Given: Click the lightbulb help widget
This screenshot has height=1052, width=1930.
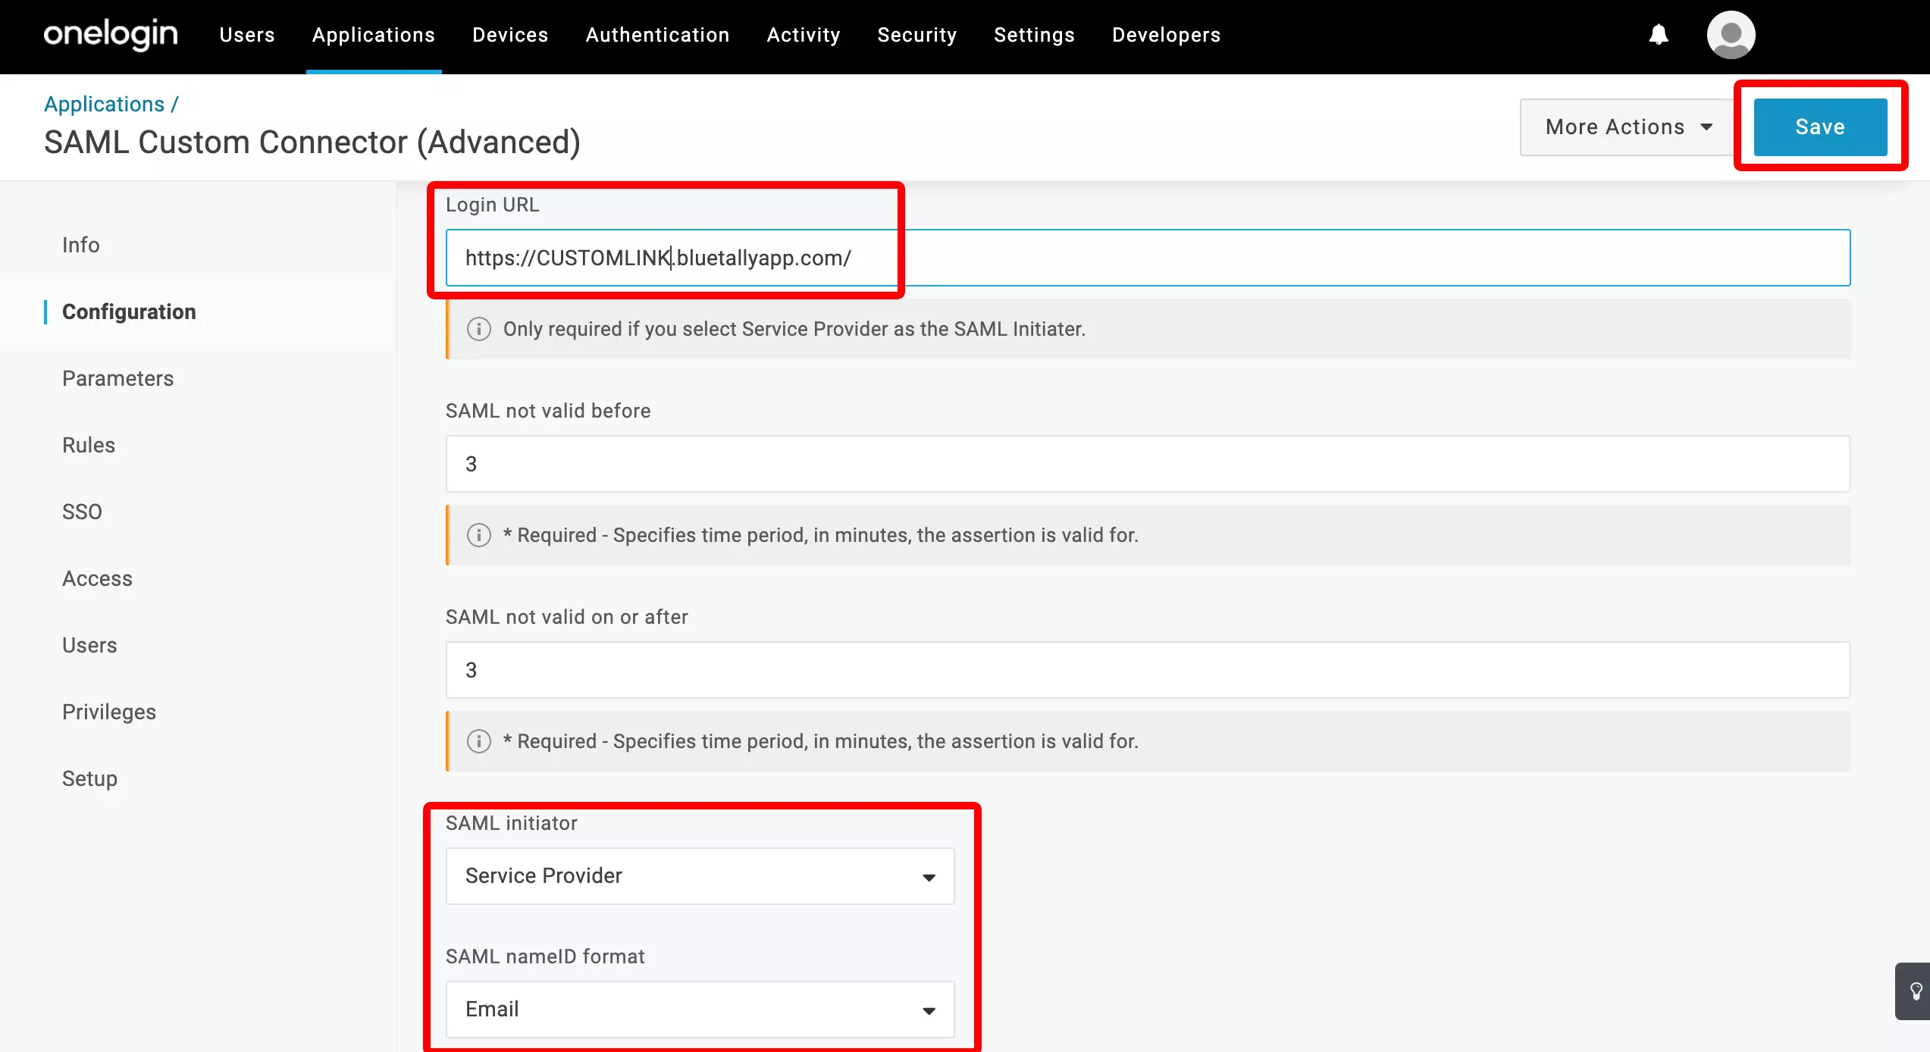Looking at the screenshot, I should (x=1915, y=991).
